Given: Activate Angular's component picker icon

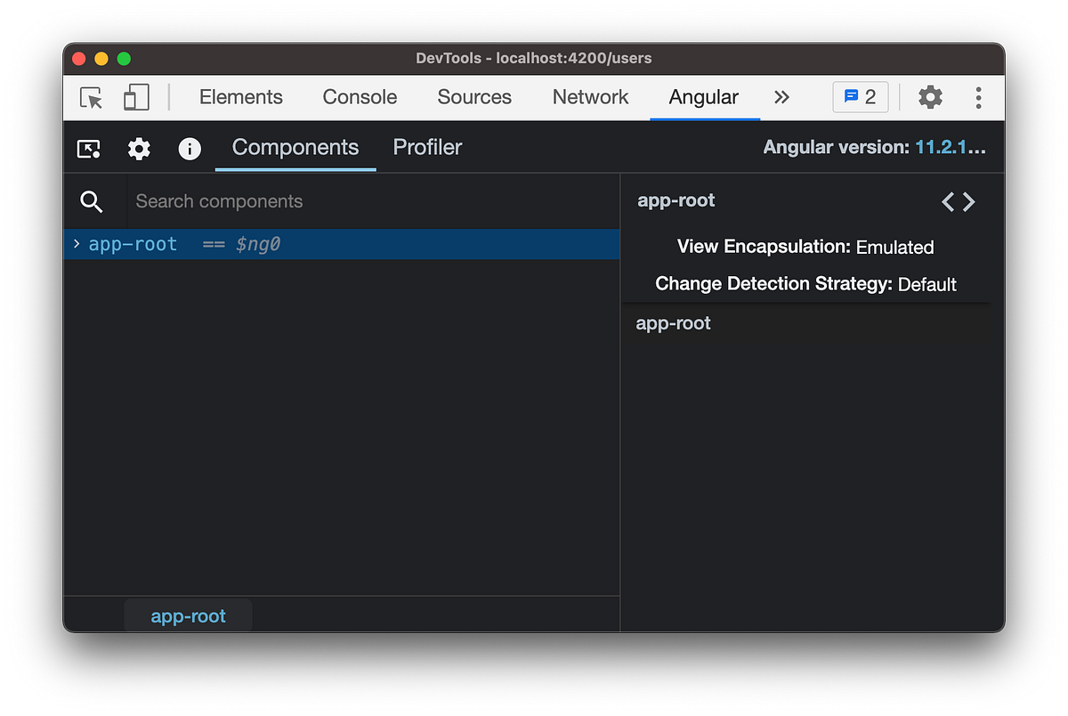Looking at the screenshot, I should (88, 148).
